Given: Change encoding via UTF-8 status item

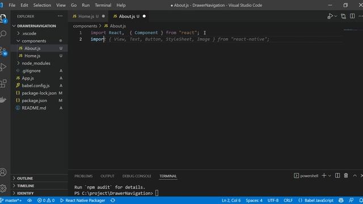Looking at the screenshot, I should 273,200.
